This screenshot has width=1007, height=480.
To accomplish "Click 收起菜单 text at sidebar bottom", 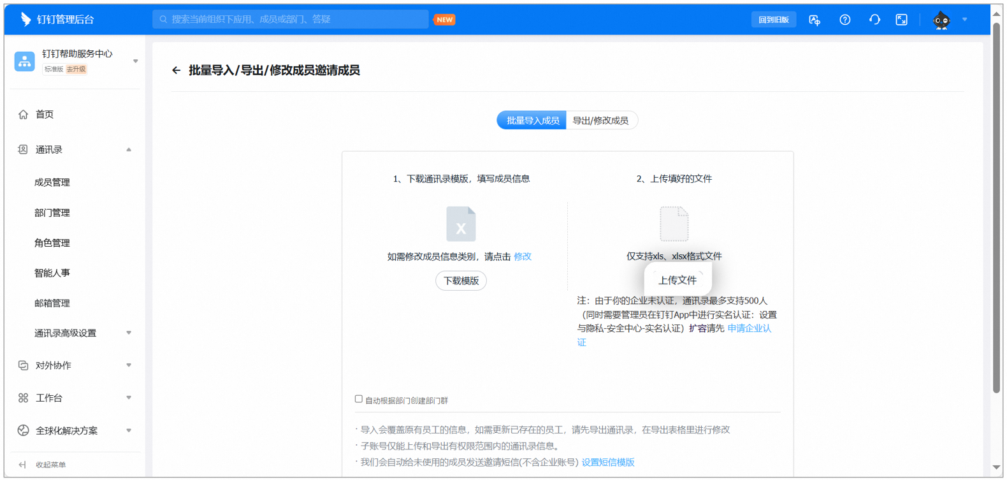I will click(x=51, y=465).
